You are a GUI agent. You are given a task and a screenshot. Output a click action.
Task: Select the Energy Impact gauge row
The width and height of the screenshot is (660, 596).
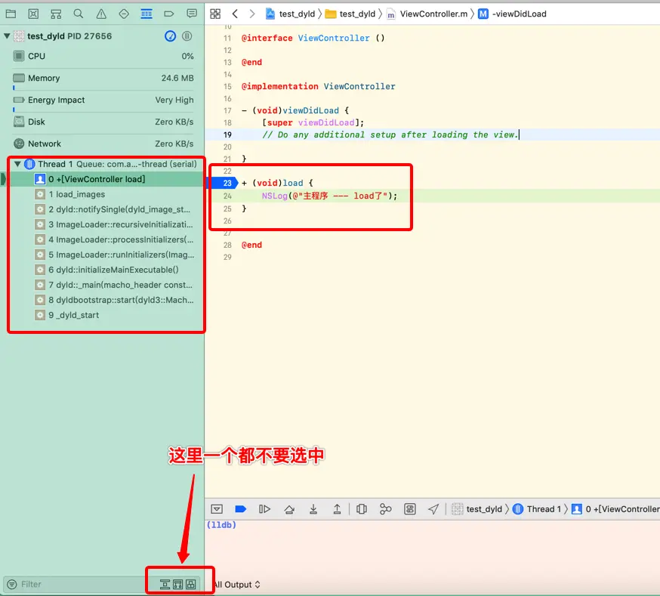pyautogui.click(x=103, y=100)
